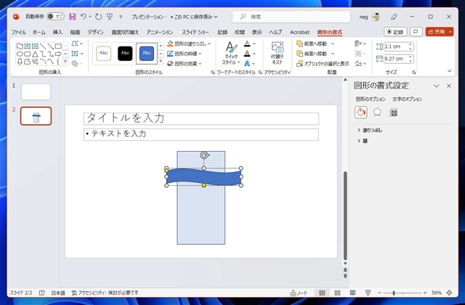
Task: Switch to slide sorter view
Action: point(337,293)
